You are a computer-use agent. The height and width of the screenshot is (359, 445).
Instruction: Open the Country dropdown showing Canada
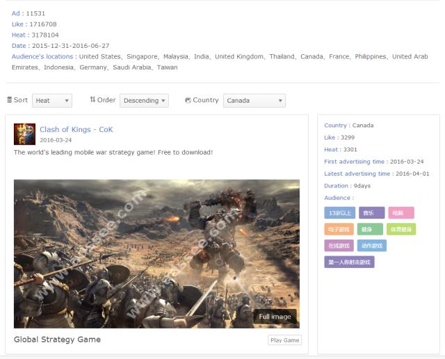tap(254, 101)
